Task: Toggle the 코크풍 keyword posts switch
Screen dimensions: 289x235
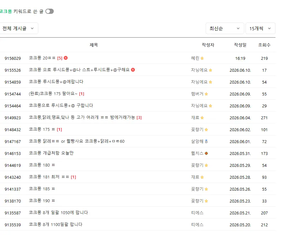Action: click(x=49, y=12)
